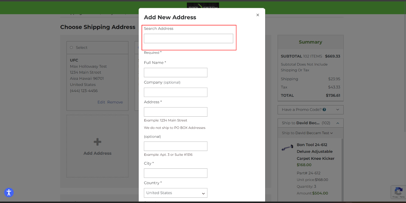
Task: Click the Tool Fetch logo in header
Action: point(203,6)
